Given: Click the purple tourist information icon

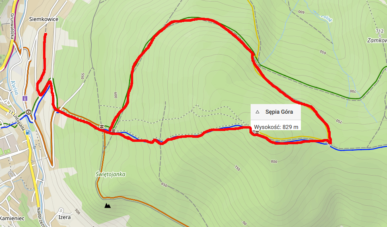Looking at the screenshot, I should pyautogui.click(x=25, y=98).
